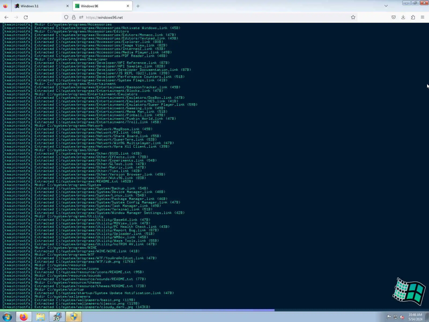Image resolution: width=429 pixels, height=322 pixels.
Task: Click the 'WTF/idk.png (17KB)' log line
Action: coord(69,262)
